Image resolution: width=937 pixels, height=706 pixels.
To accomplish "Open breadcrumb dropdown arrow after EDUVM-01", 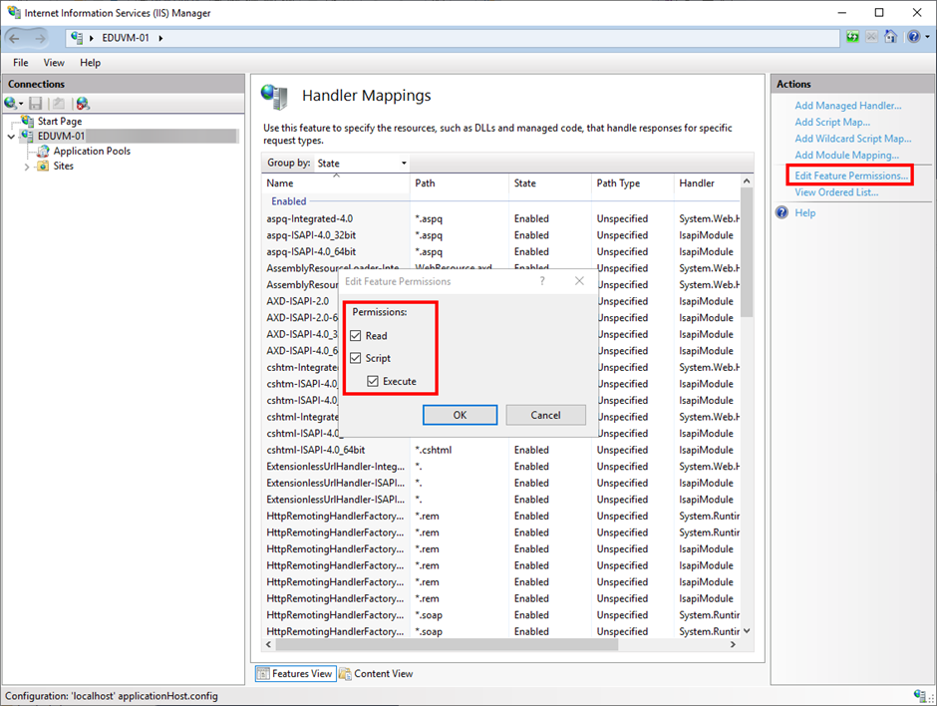I will pos(160,38).
